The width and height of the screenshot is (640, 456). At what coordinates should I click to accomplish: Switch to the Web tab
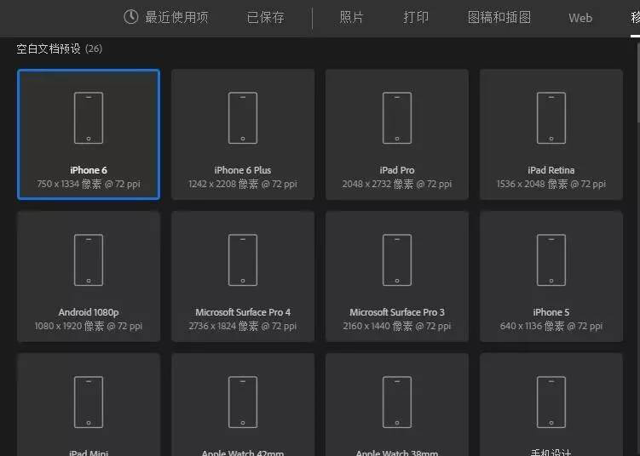click(580, 18)
